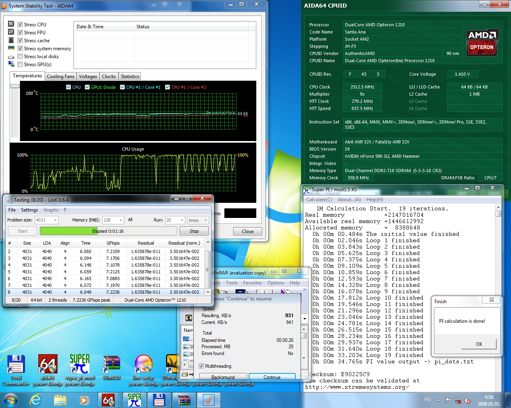Viewport: 511px width, 408px height.
Task: Toggle Multithreading in the WinRAR benchmark
Action: pyautogui.click(x=202, y=366)
